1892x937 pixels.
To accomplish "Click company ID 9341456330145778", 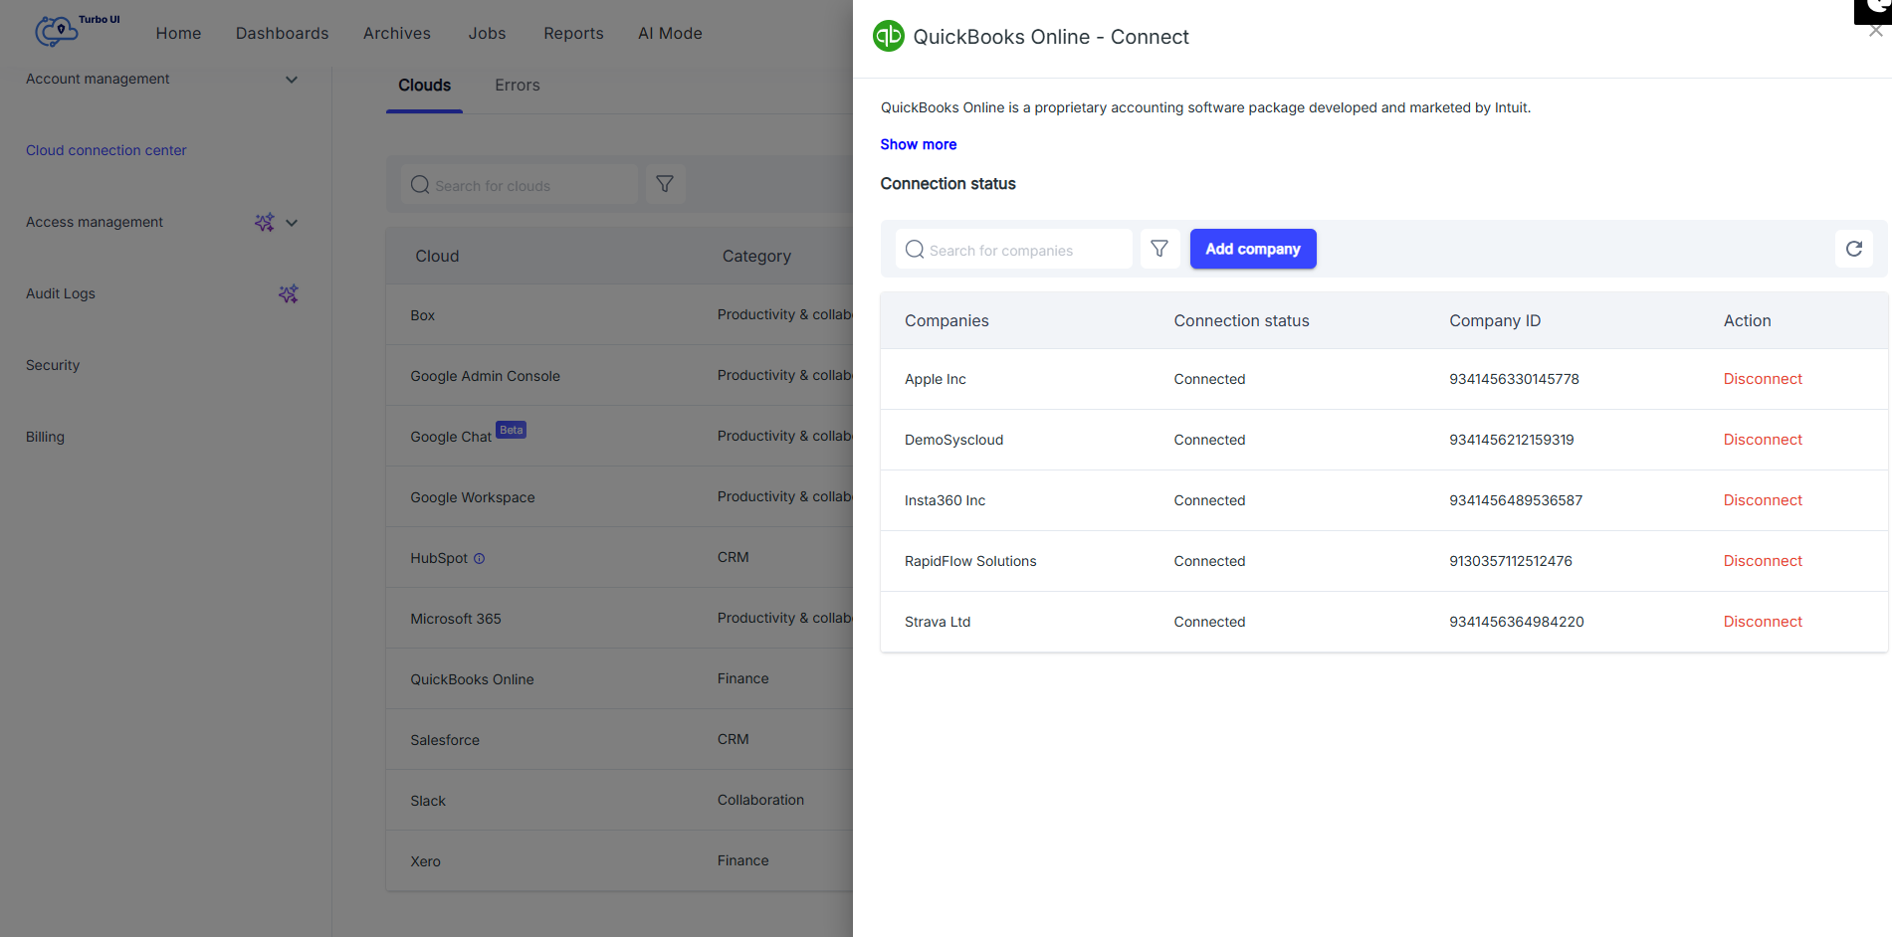I will 1514,379.
